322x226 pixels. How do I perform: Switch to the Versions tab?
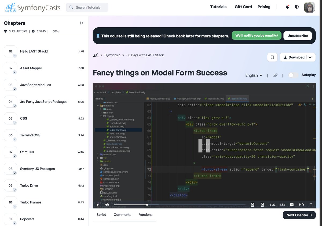pyautogui.click(x=146, y=215)
